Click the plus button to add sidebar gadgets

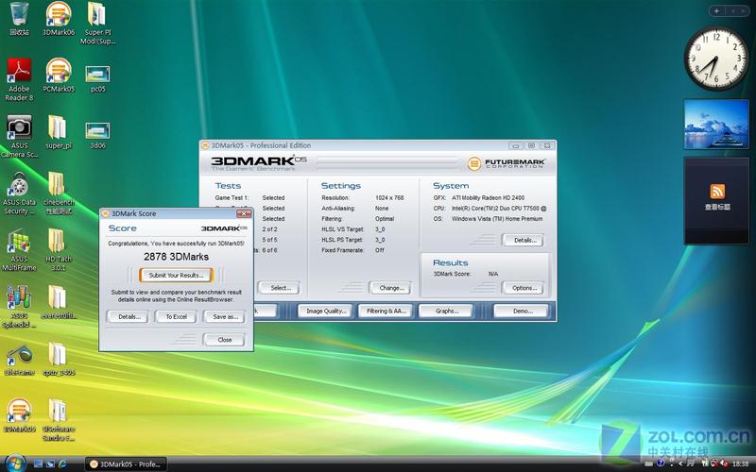pyautogui.click(x=717, y=10)
